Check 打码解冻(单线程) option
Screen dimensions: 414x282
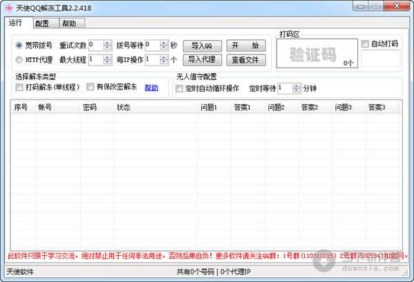click(19, 88)
